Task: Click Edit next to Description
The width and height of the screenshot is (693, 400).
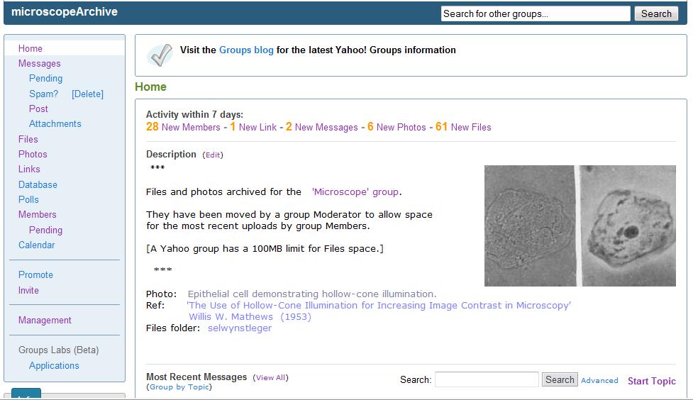Action: tap(213, 155)
